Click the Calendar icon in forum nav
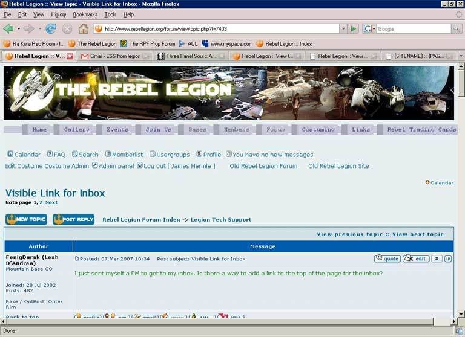The image size is (465, 337). tap(10, 154)
